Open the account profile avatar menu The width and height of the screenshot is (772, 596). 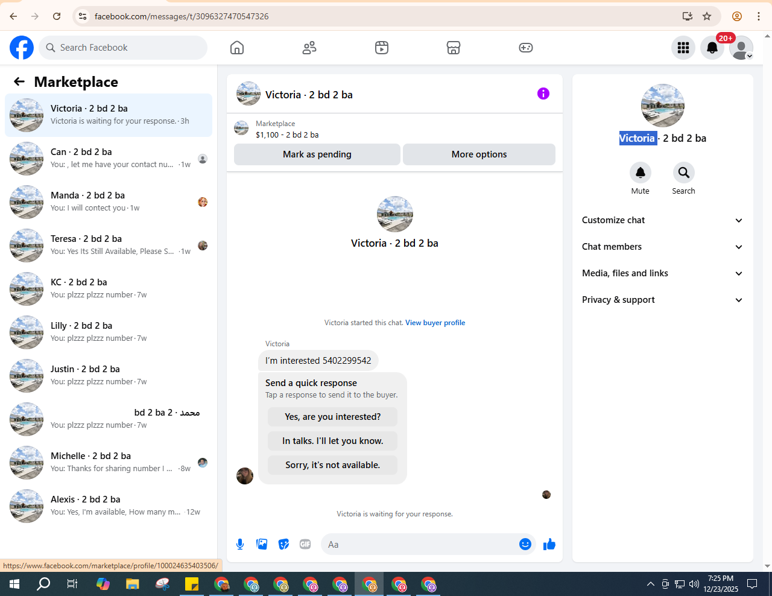click(741, 48)
